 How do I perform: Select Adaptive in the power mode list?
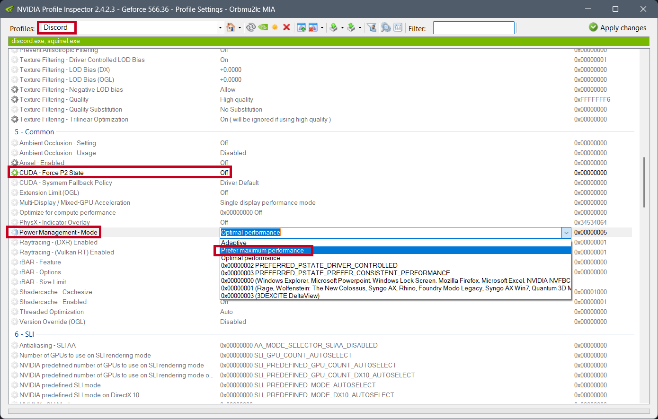(395, 243)
